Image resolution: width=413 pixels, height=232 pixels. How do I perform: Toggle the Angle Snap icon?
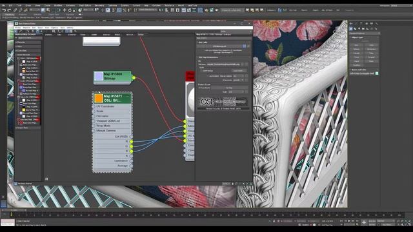tap(119, 10)
